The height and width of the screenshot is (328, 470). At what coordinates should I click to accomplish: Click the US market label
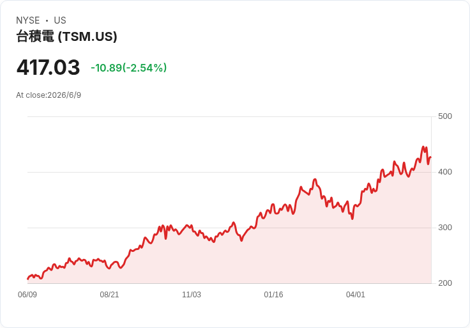[x=60, y=20]
